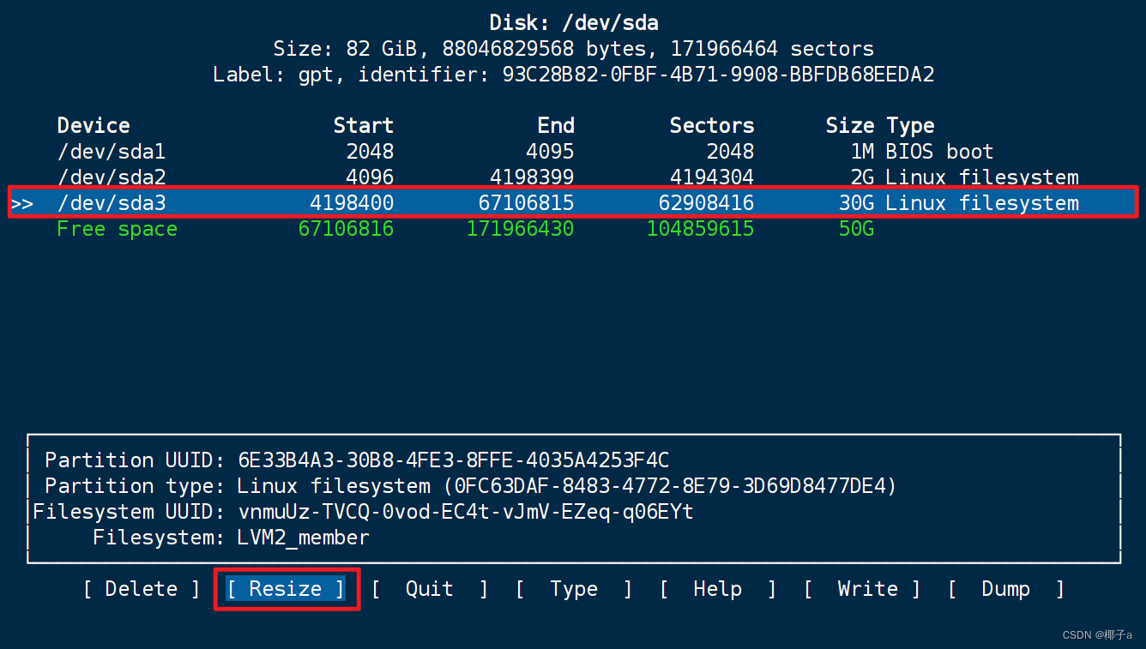Click the >> selection cursor marker
The width and height of the screenshot is (1146, 649).
point(22,204)
